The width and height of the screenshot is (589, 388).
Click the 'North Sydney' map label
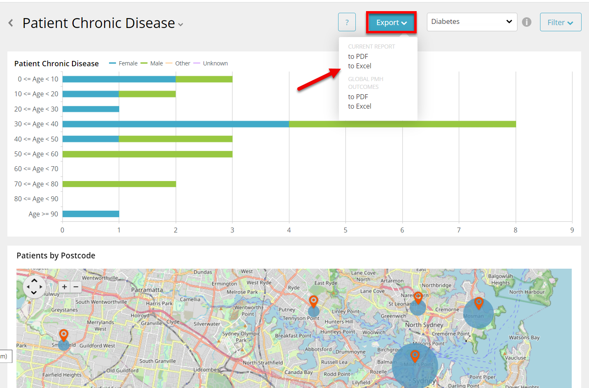pos(424,325)
